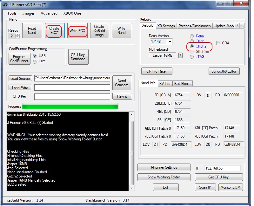Open the Dash Version dropdown
Screen dimensions: 254x206
pos(169,42)
